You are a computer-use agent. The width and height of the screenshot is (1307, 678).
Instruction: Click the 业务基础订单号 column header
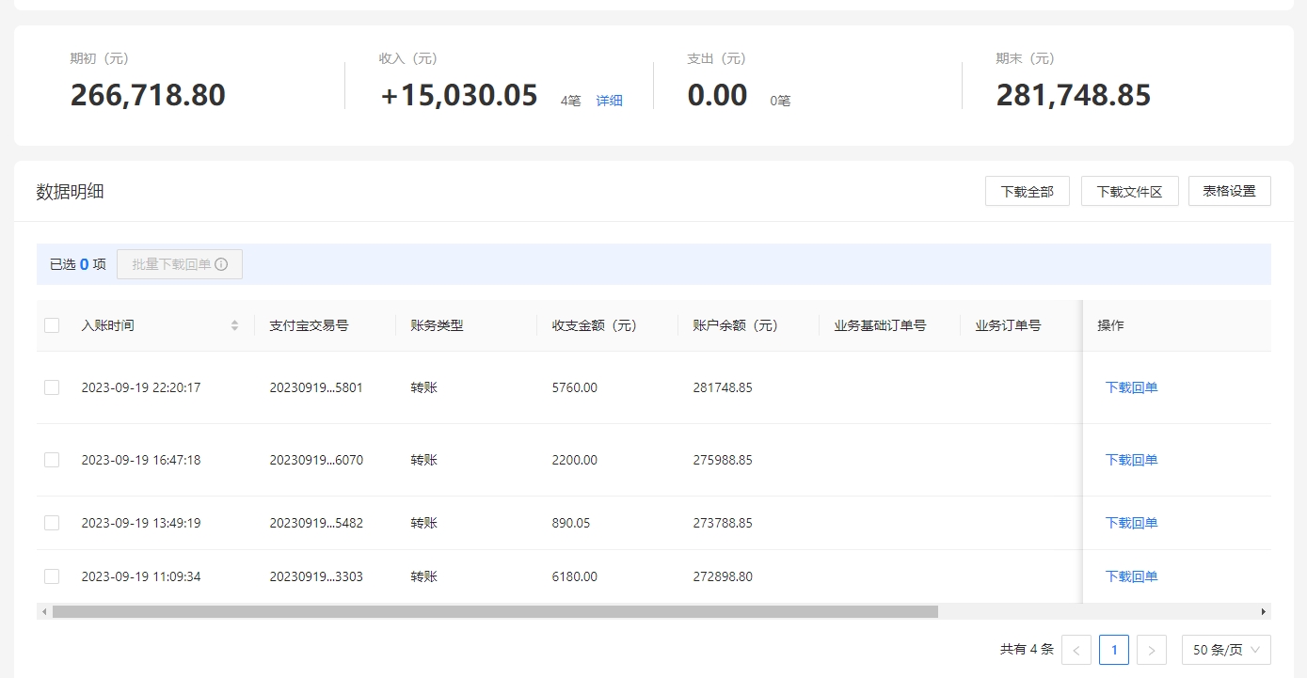880,325
